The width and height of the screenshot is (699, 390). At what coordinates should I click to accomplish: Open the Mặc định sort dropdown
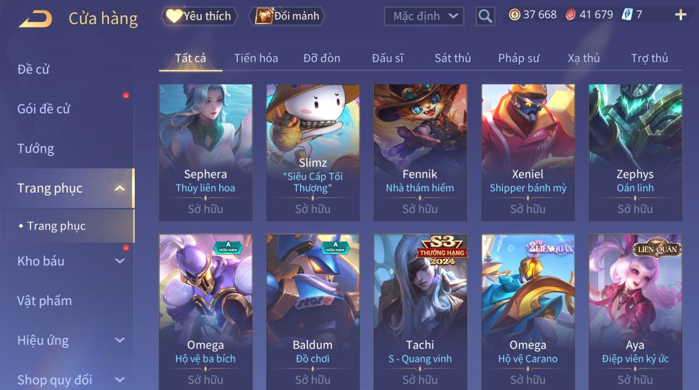pyautogui.click(x=424, y=17)
